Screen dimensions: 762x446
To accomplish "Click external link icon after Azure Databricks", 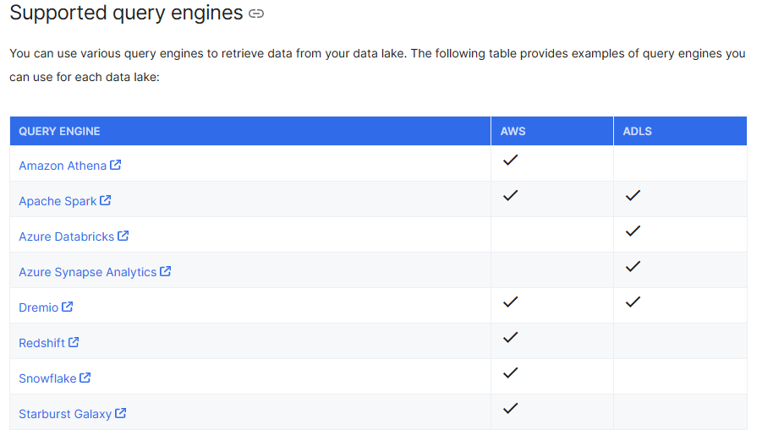I will 123,237.
